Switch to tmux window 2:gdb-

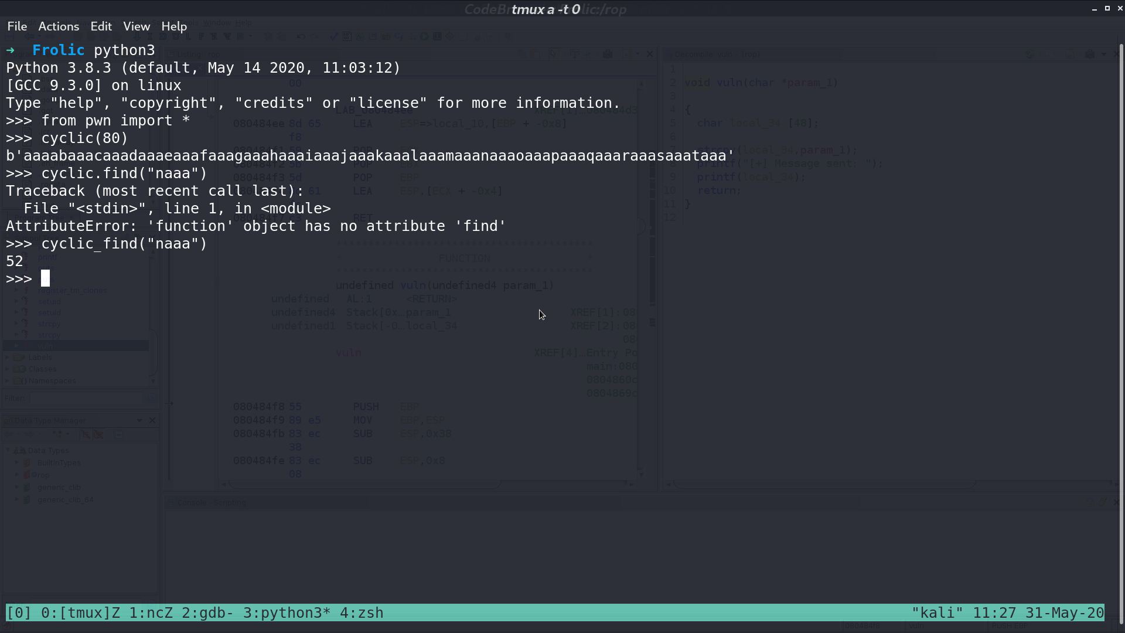(208, 613)
